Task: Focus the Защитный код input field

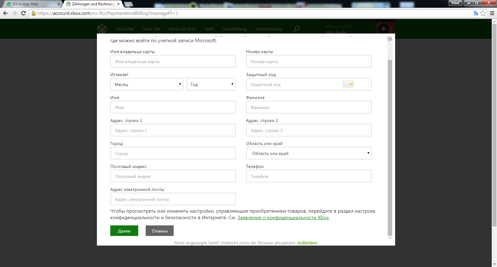Action: click(x=309, y=84)
